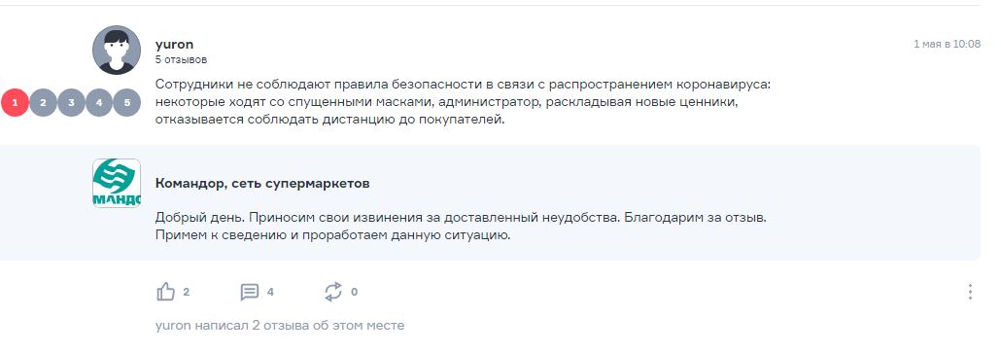
Task: Select rating circle 2
Action: [x=43, y=102]
